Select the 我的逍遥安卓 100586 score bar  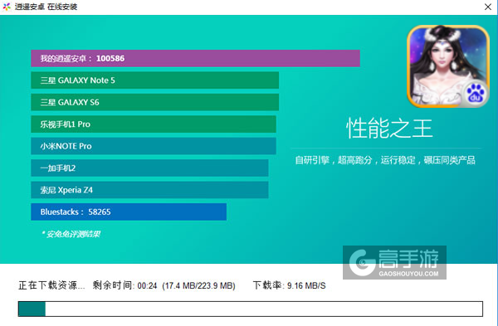pos(195,58)
